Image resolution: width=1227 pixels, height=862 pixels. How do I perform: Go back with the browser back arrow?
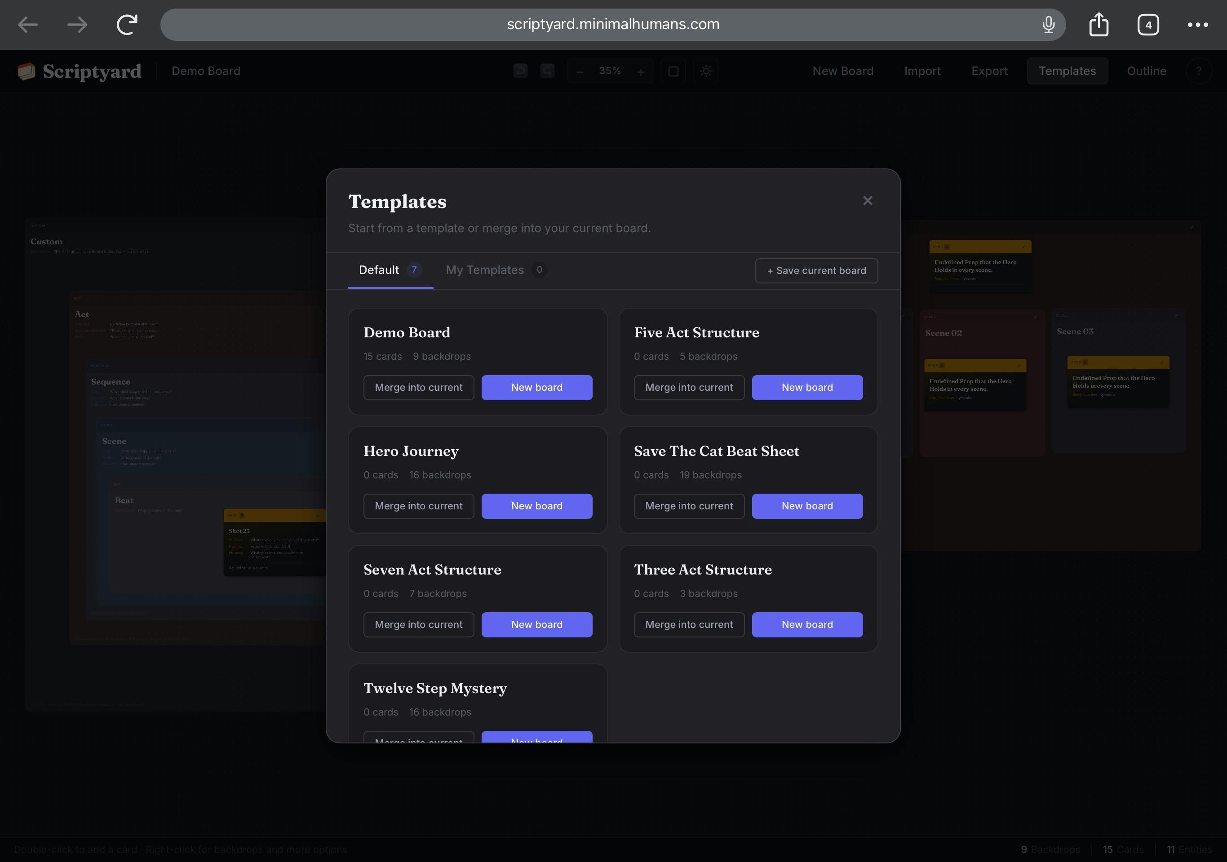click(28, 25)
